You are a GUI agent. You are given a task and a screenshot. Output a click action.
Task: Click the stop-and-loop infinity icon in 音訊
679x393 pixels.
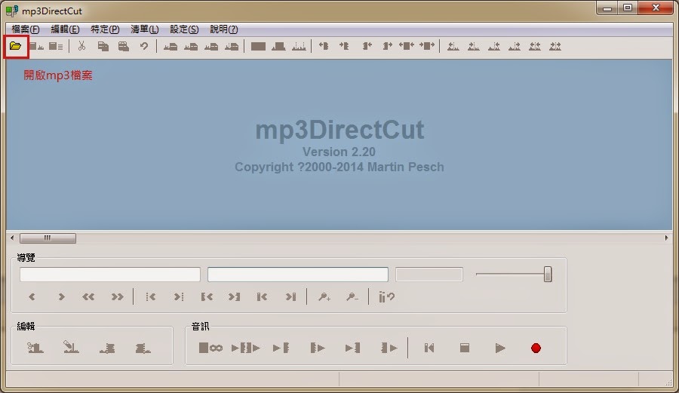coord(210,348)
